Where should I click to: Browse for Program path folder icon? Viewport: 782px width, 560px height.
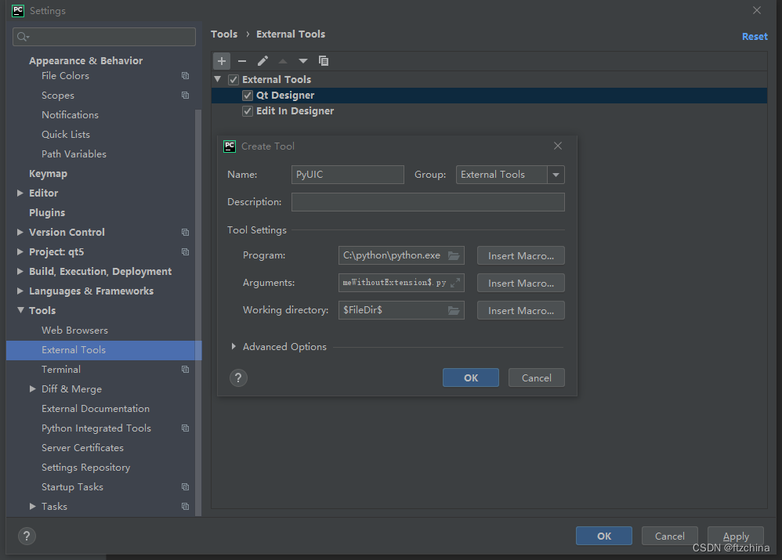[454, 255]
